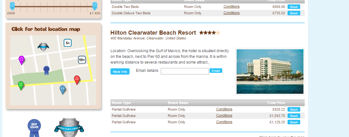This screenshot has width=349, height=137.
Task: Click the silver shield badge on map
Action: point(43,47)
